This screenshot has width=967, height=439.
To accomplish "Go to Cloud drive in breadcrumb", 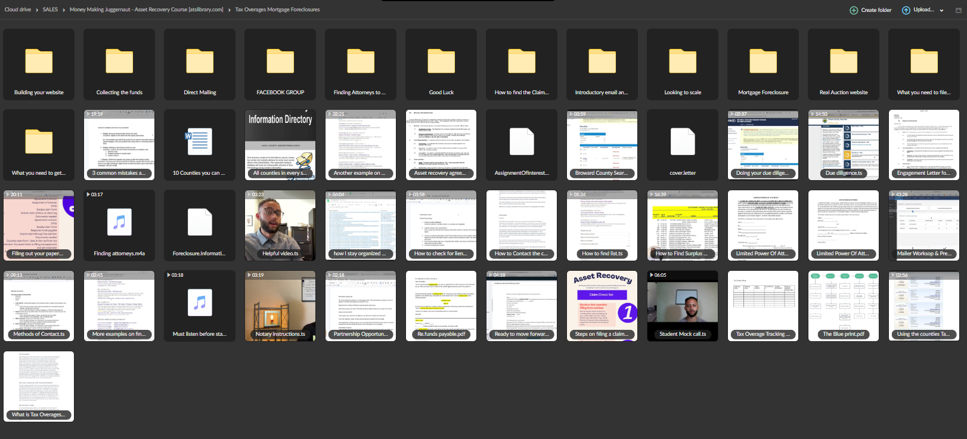I will click(x=18, y=10).
